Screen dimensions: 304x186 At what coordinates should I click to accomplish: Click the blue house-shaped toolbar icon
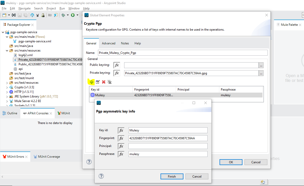(x=32, y=15)
